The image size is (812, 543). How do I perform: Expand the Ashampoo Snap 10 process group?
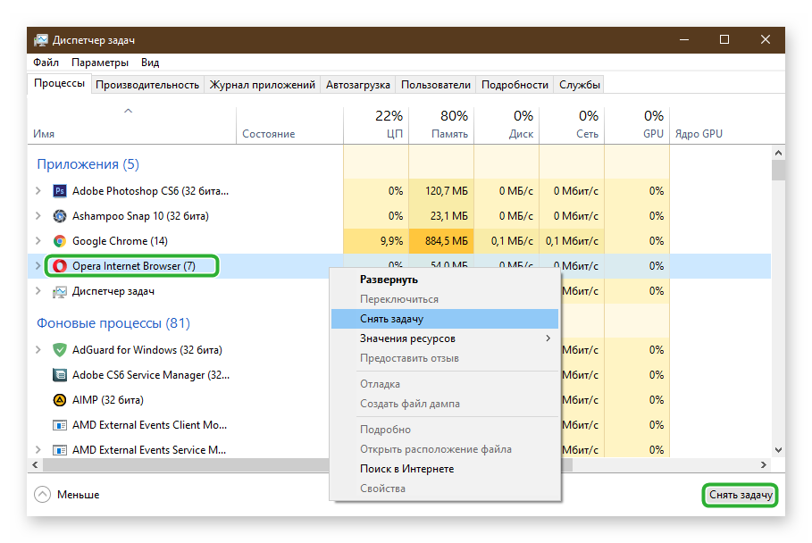tap(38, 216)
